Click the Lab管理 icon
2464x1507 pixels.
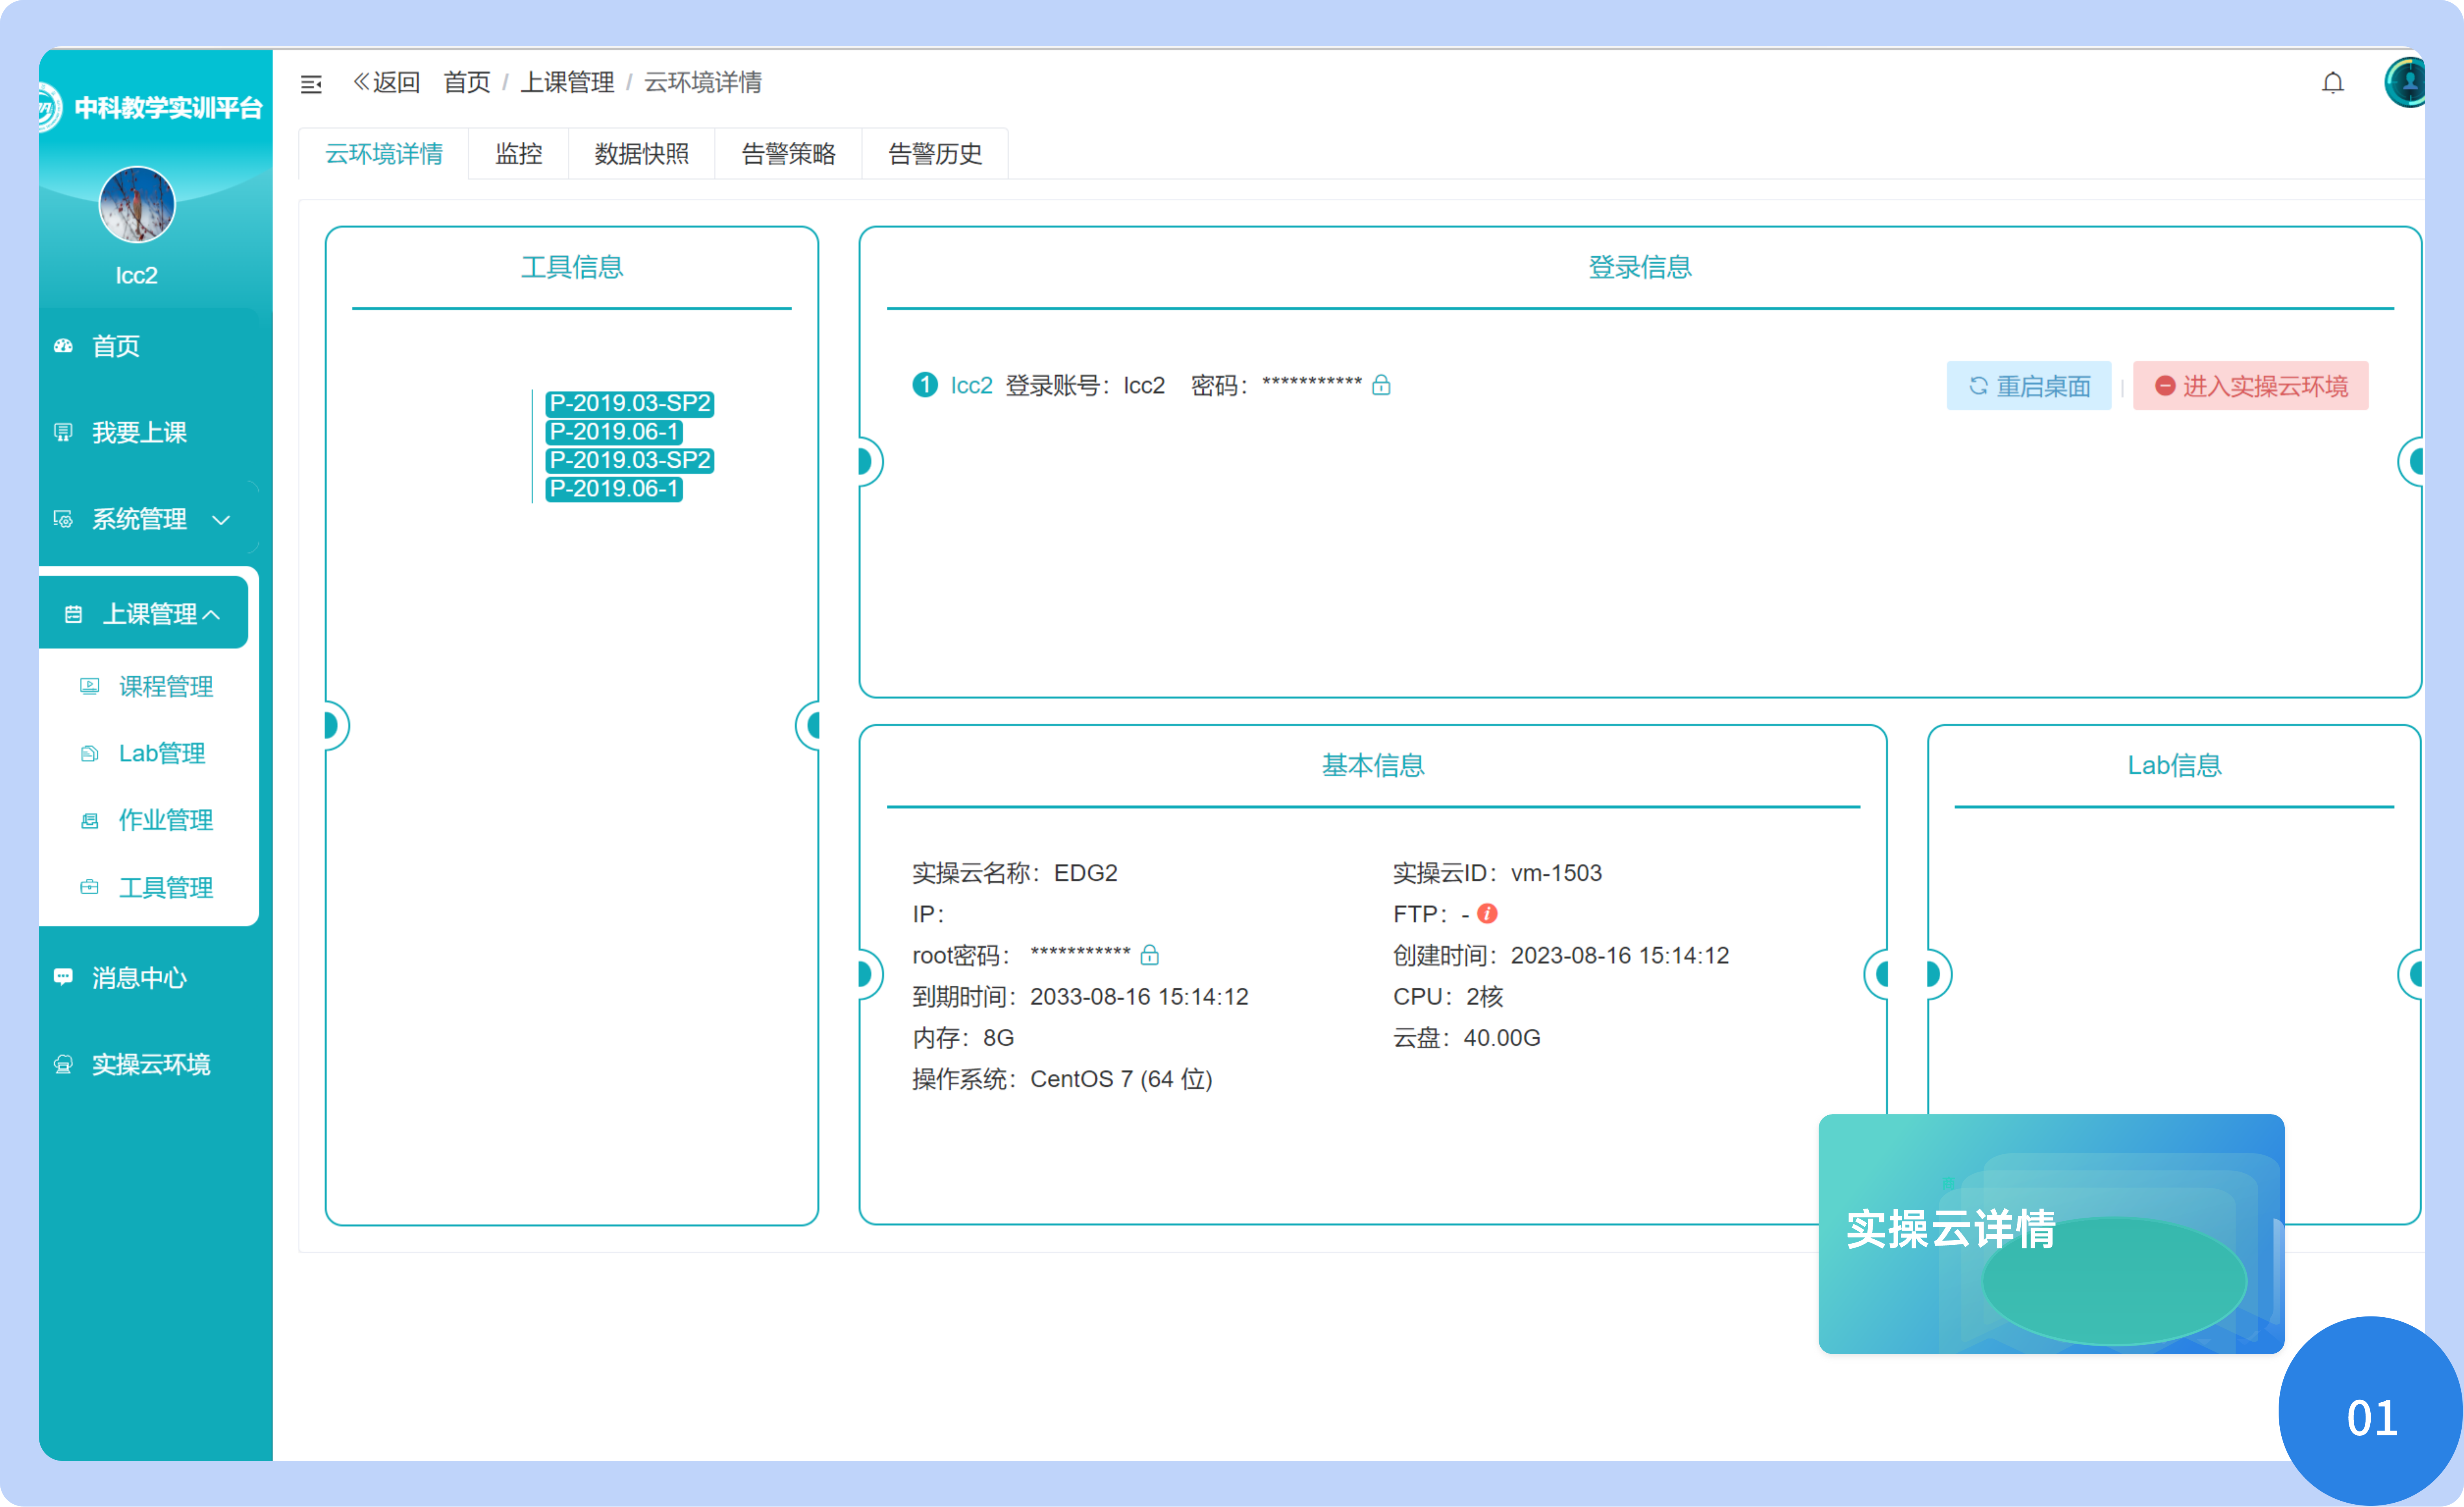pyautogui.click(x=90, y=753)
